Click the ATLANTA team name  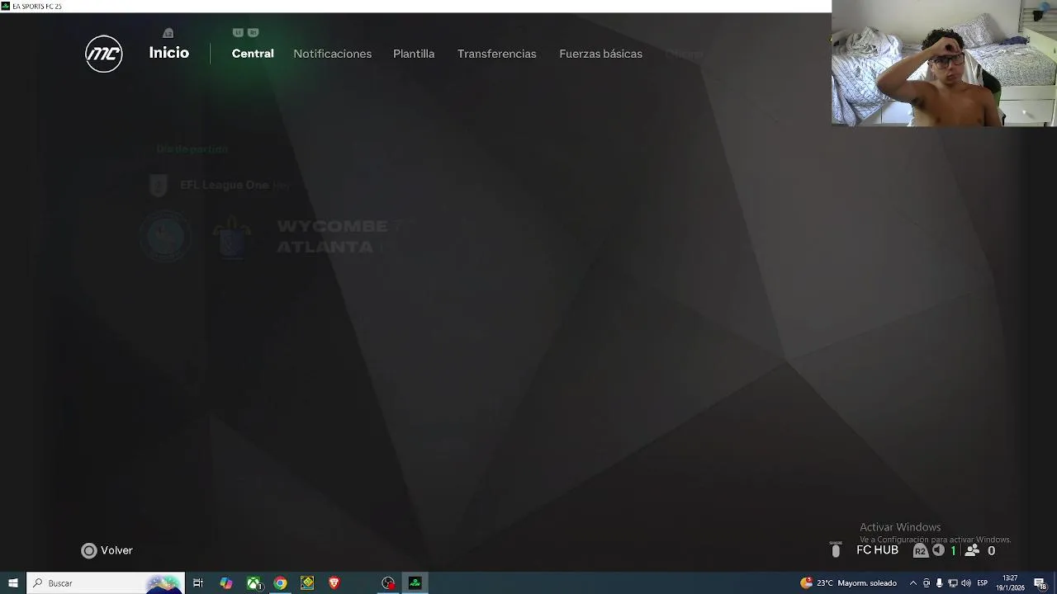[x=325, y=247]
